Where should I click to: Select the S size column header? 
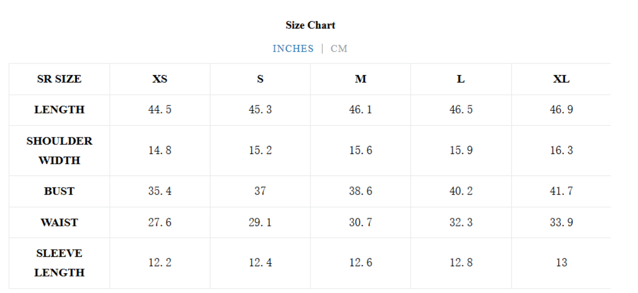point(260,79)
